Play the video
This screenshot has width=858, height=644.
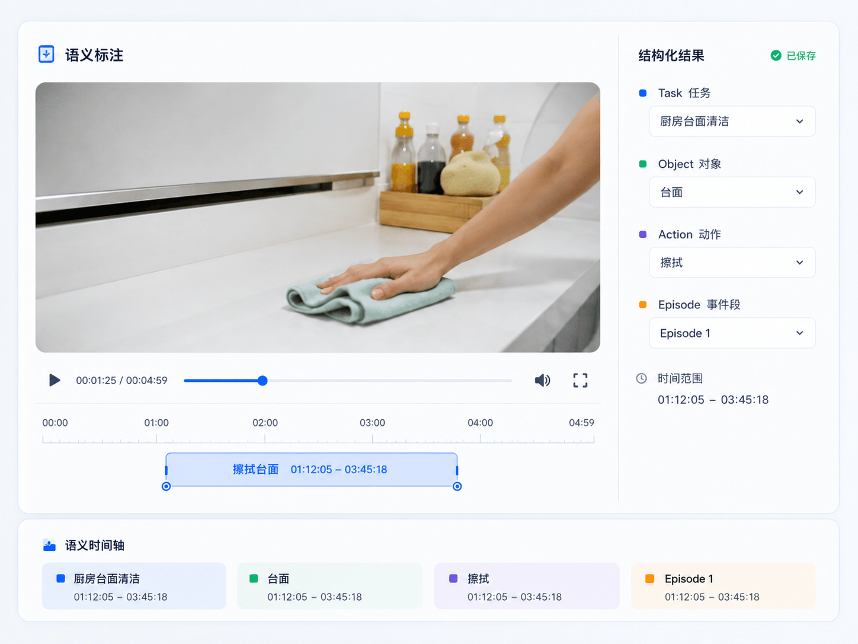(55, 380)
